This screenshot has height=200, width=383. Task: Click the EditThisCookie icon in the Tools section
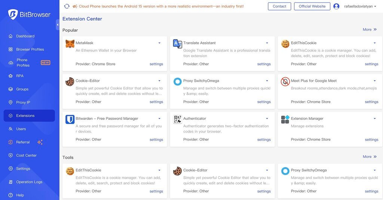pyautogui.click(x=70, y=171)
